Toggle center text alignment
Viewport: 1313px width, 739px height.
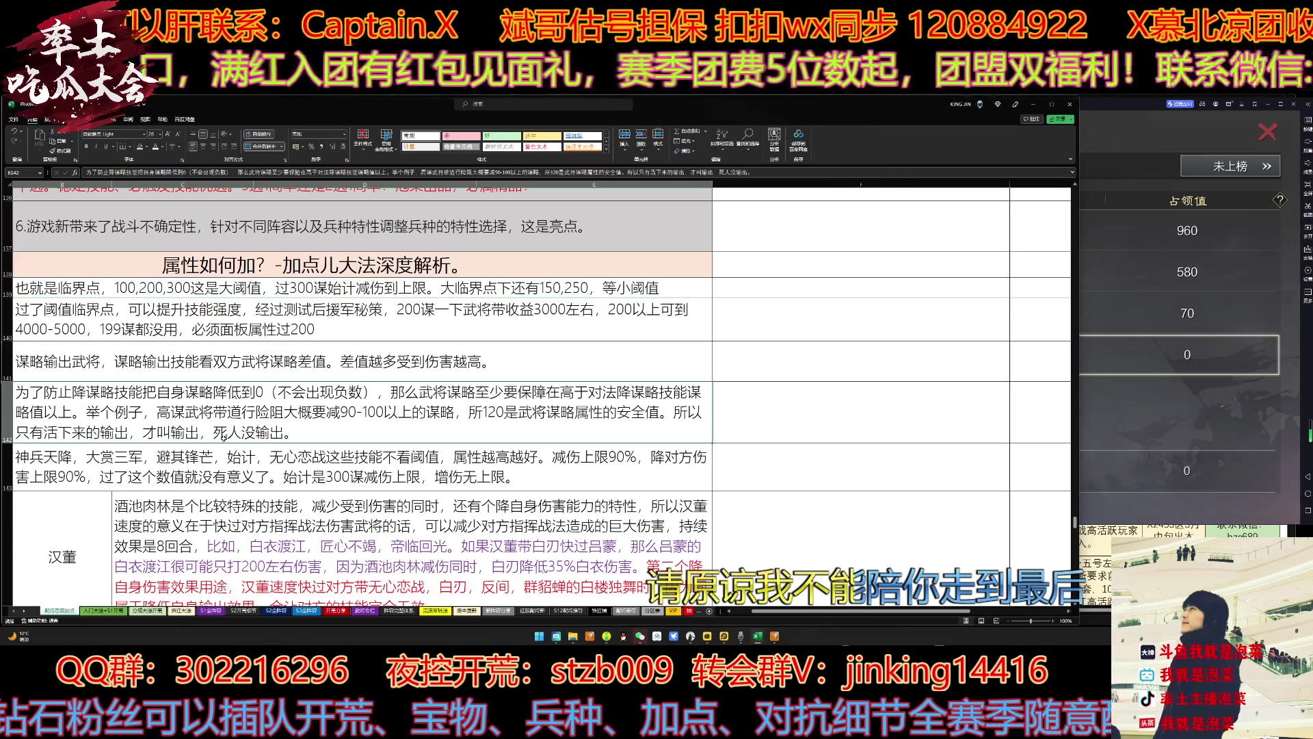click(x=203, y=146)
